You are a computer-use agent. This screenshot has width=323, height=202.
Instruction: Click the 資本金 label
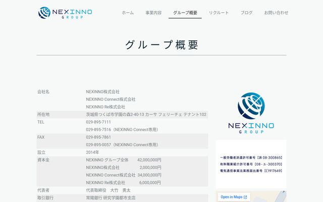43,160
